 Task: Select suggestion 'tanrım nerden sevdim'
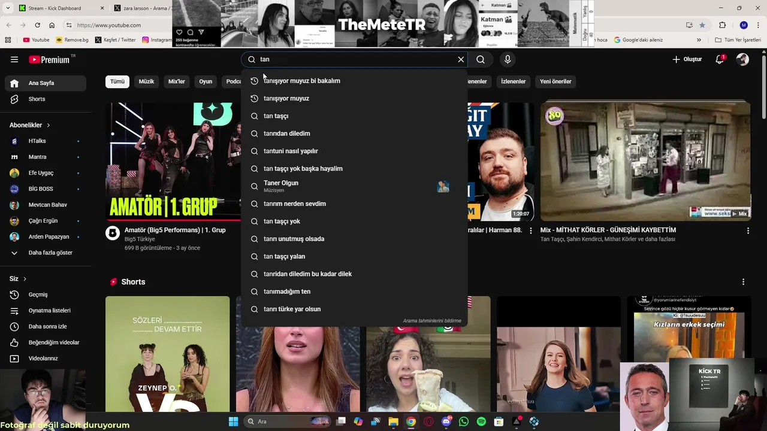(354, 204)
